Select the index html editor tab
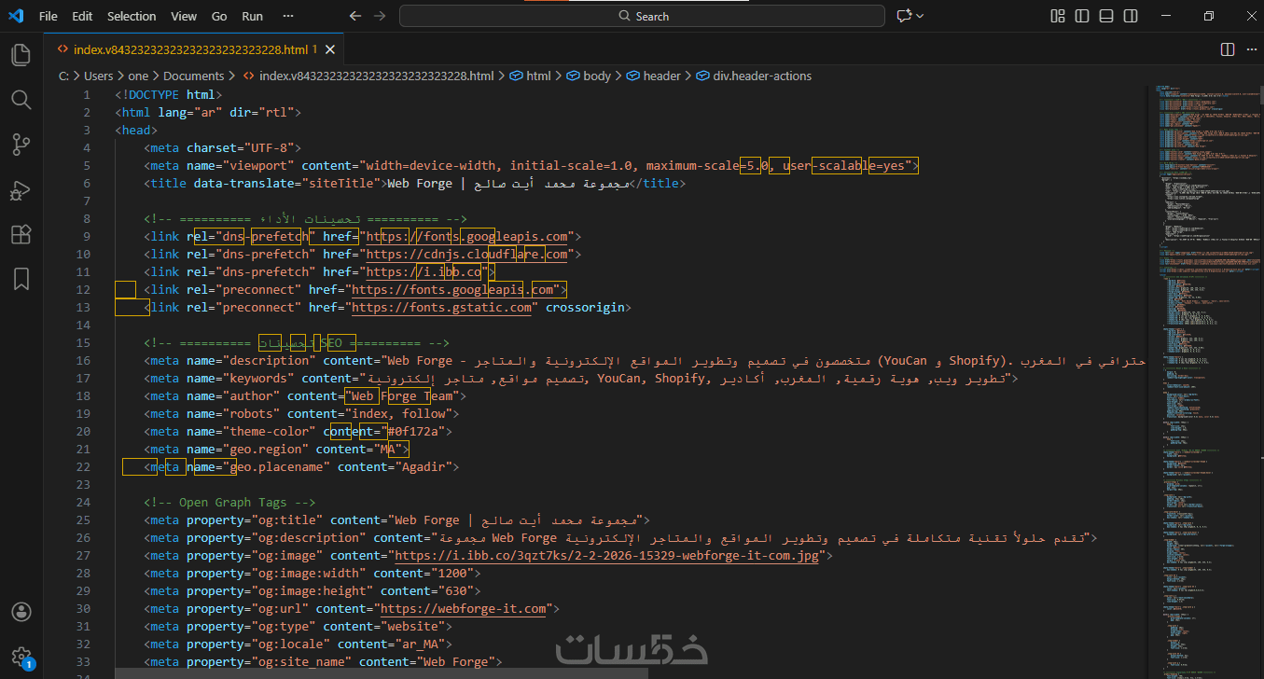1264x679 pixels. 194,49
